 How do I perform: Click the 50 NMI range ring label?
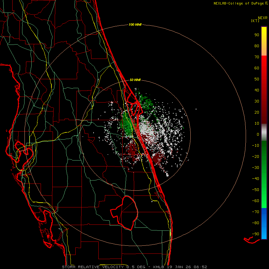(135, 80)
